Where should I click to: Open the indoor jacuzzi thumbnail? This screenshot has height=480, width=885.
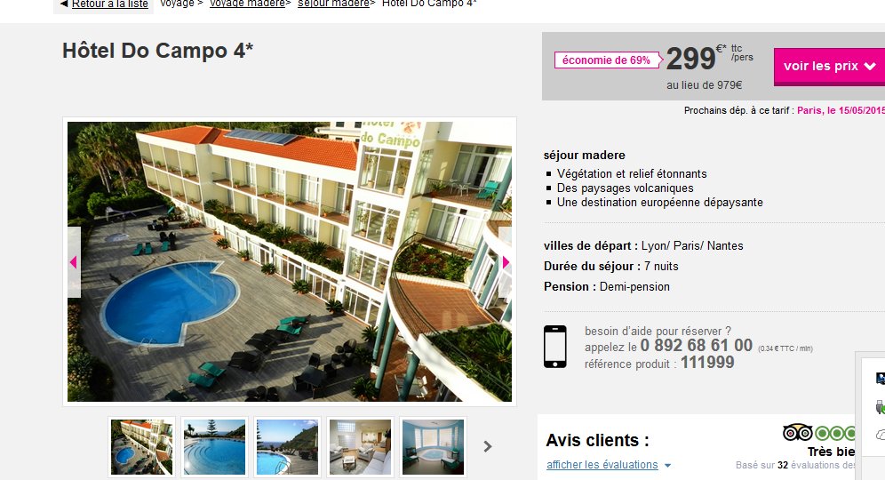coord(433,447)
